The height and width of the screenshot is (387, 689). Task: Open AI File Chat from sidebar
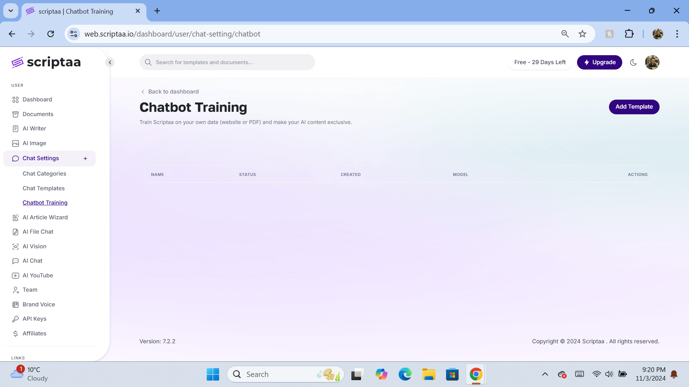coord(38,232)
